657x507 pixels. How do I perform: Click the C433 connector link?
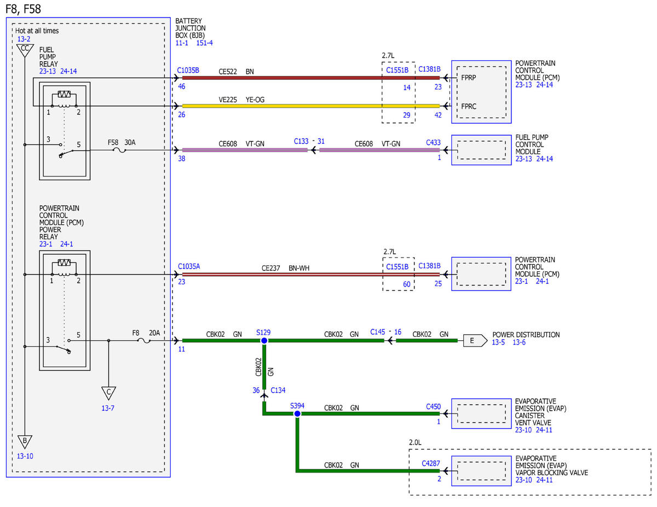(x=433, y=142)
